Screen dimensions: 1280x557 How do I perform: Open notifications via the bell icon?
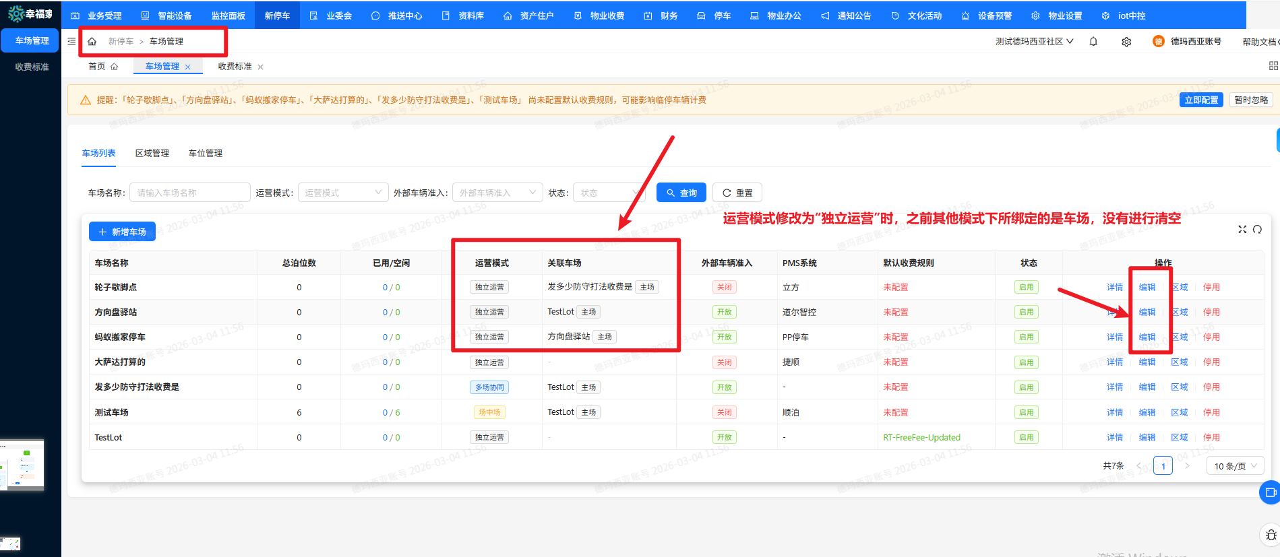point(1093,42)
